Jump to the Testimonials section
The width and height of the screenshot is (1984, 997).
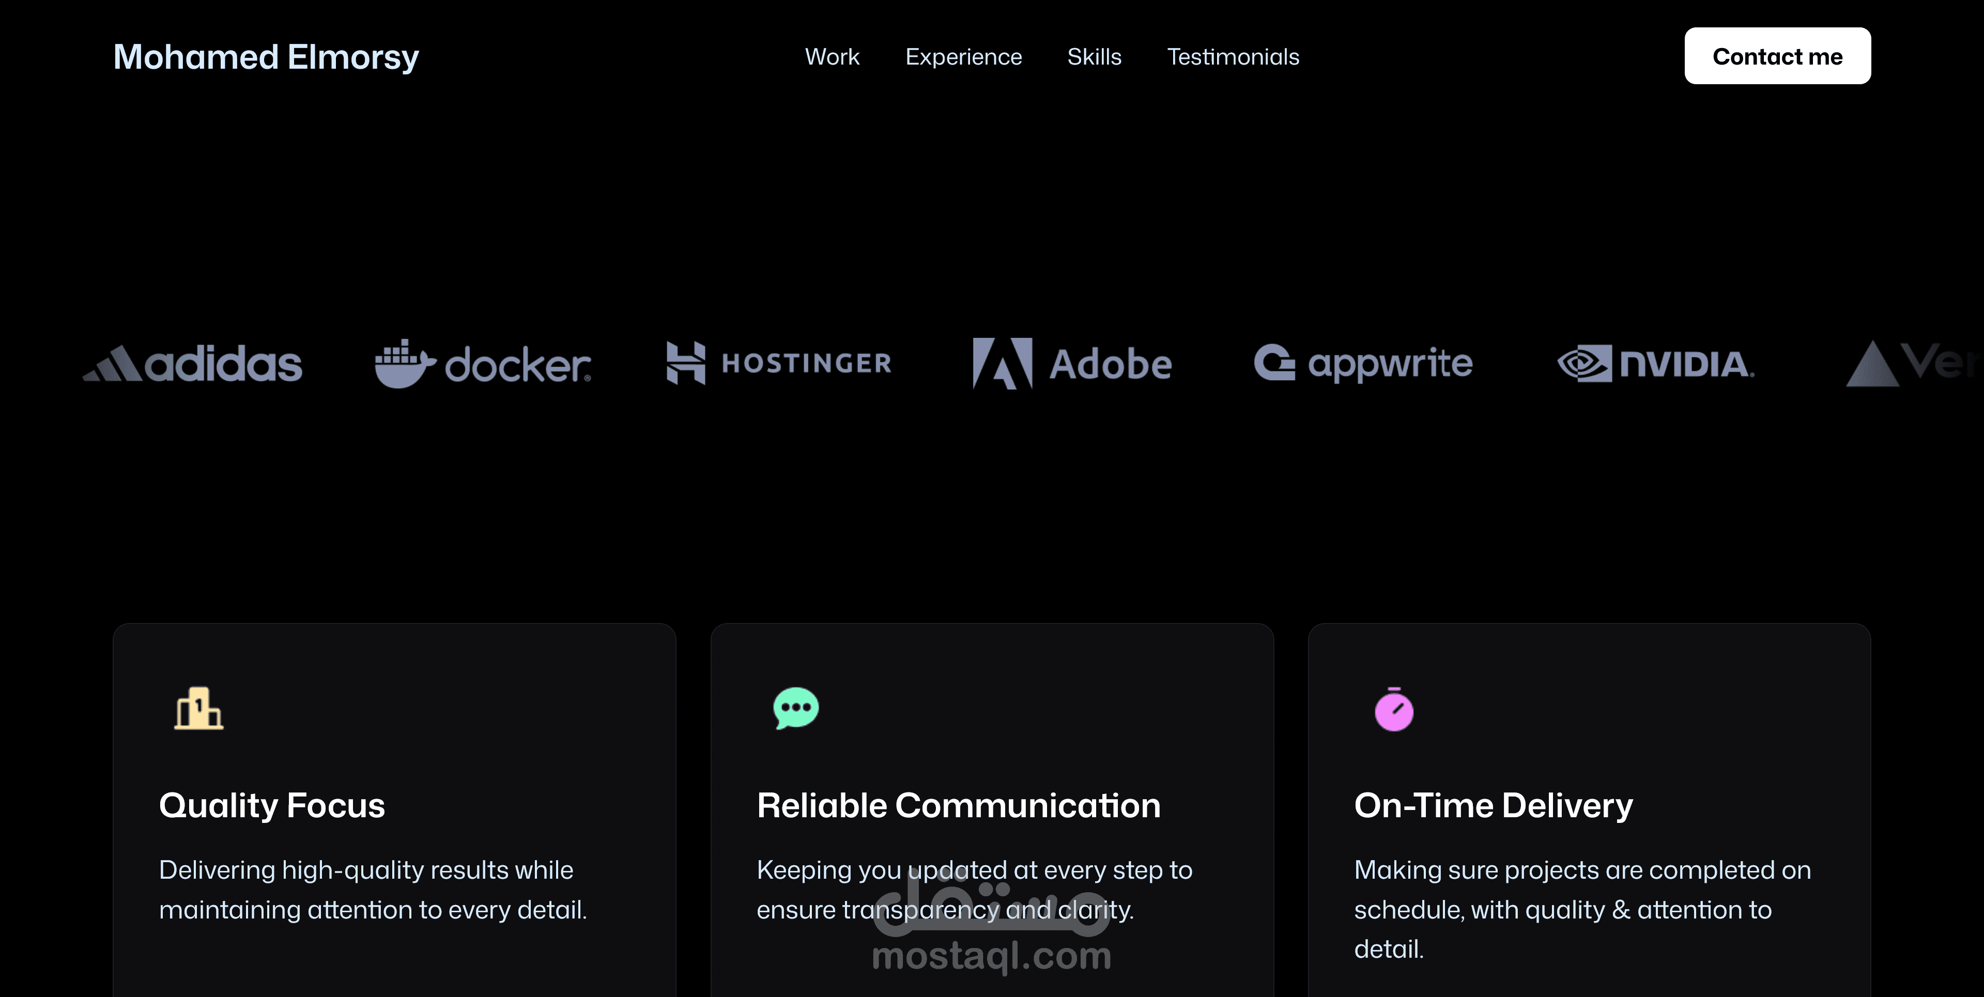[x=1233, y=56]
